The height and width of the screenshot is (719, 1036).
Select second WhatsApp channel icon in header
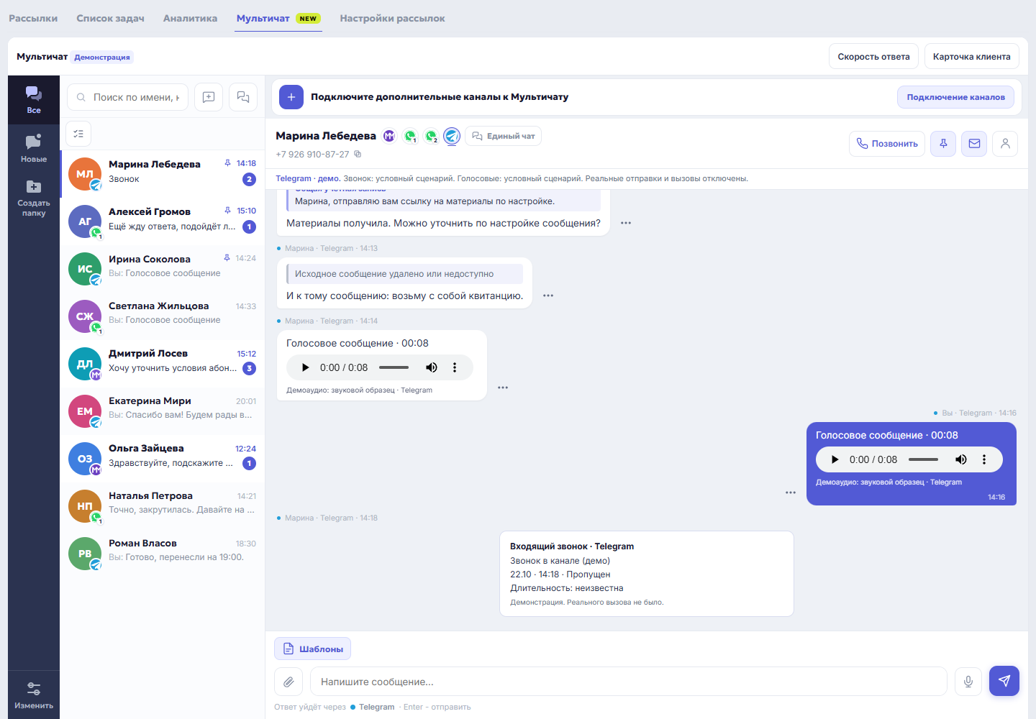(431, 136)
